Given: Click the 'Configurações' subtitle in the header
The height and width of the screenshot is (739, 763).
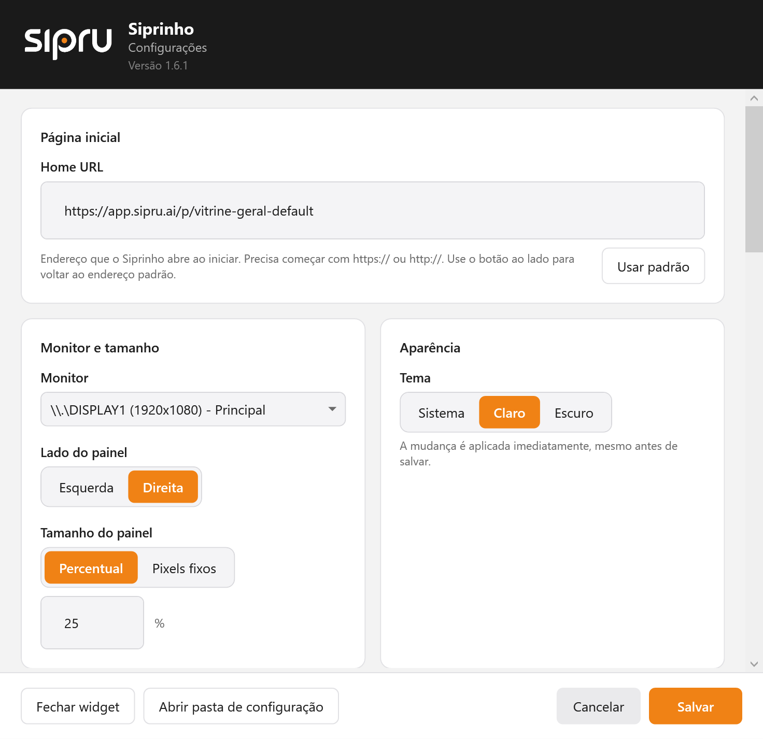Looking at the screenshot, I should coord(167,48).
